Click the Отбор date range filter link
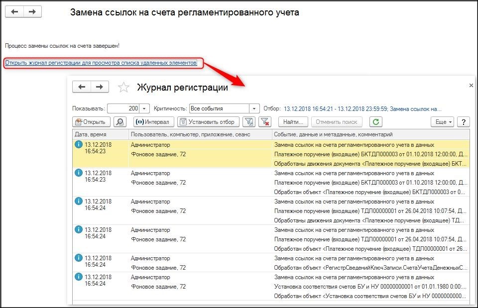This screenshot has height=308, width=478. pyautogui.click(x=362, y=108)
